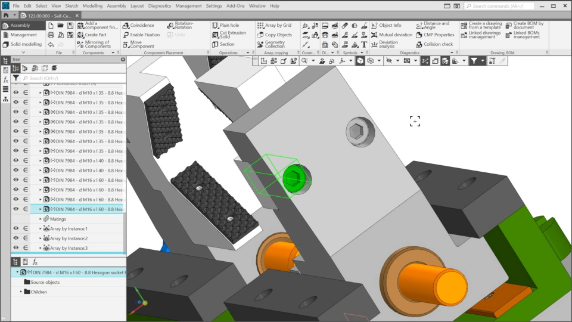Click the green highlighted bolt in viewport

(x=294, y=177)
